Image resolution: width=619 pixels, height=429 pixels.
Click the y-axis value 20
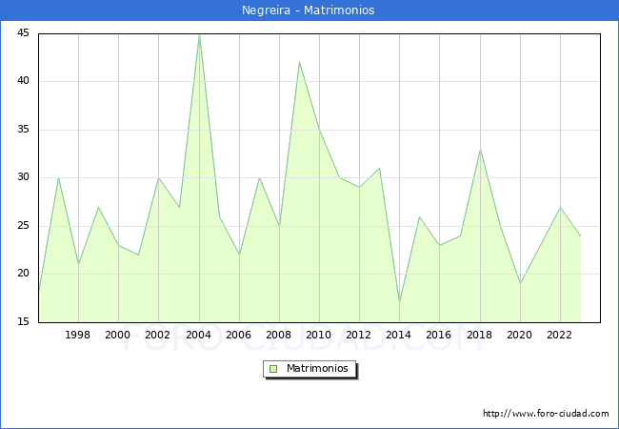[23, 274]
